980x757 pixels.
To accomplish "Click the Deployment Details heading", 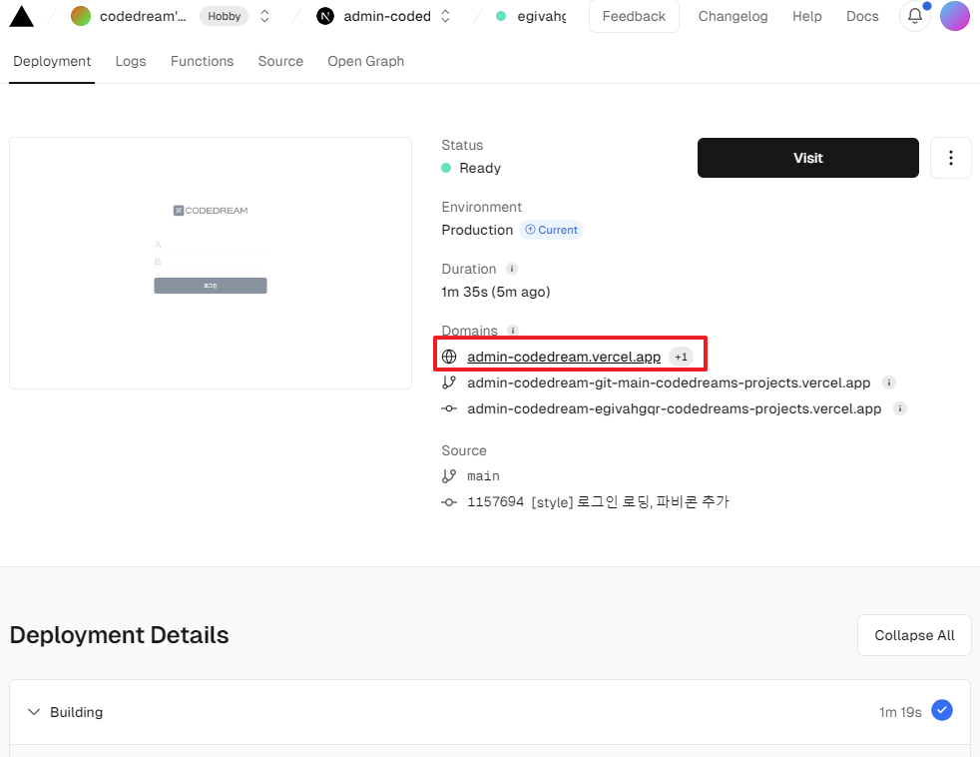I will pos(120,635).
